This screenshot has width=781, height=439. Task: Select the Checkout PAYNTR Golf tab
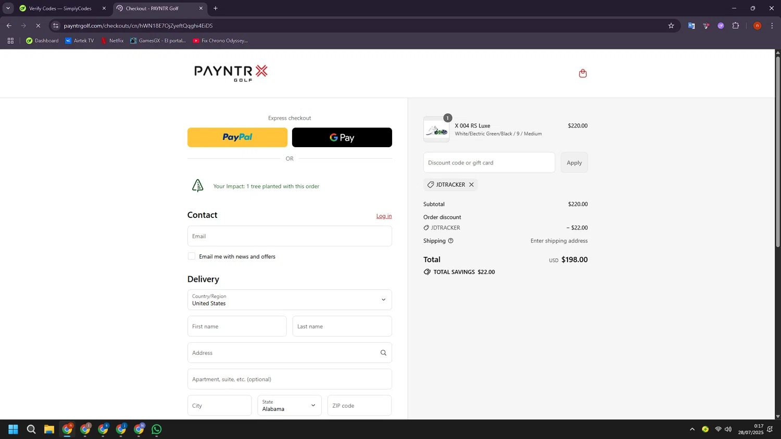point(160,8)
